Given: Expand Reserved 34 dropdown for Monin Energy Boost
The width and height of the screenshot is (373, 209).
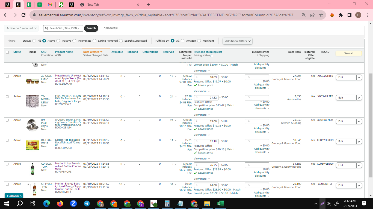Looking at the screenshot, I should [x=173, y=184].
